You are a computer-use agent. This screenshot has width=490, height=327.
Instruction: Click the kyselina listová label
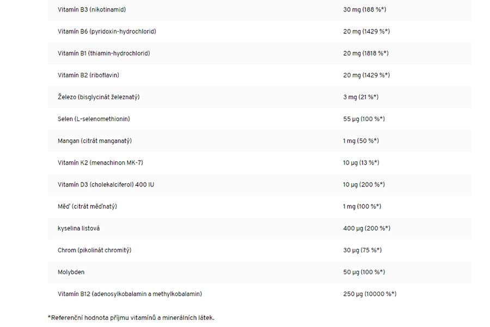[78, 228]
